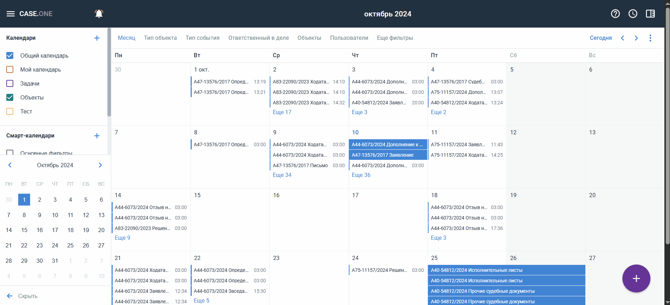Viewport: 670px width, 305px height.
Task: Add a new calendar with plus icon
Action: pyautogui.click(x=97, y=38)
